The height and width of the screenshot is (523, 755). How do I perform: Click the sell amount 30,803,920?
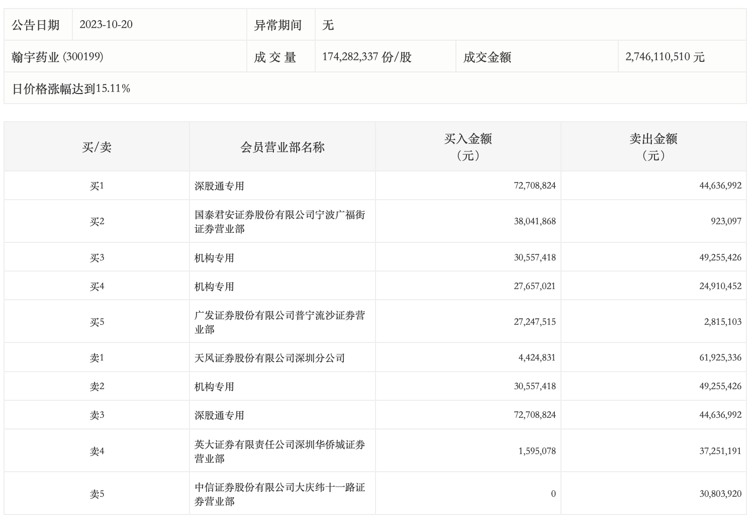[x=720, y=494]
